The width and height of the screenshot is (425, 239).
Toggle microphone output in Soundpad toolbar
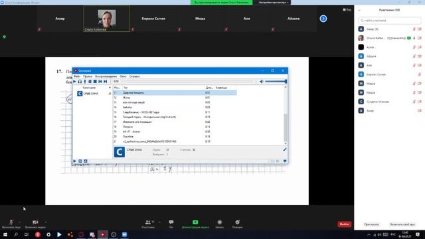pos(85,81)
